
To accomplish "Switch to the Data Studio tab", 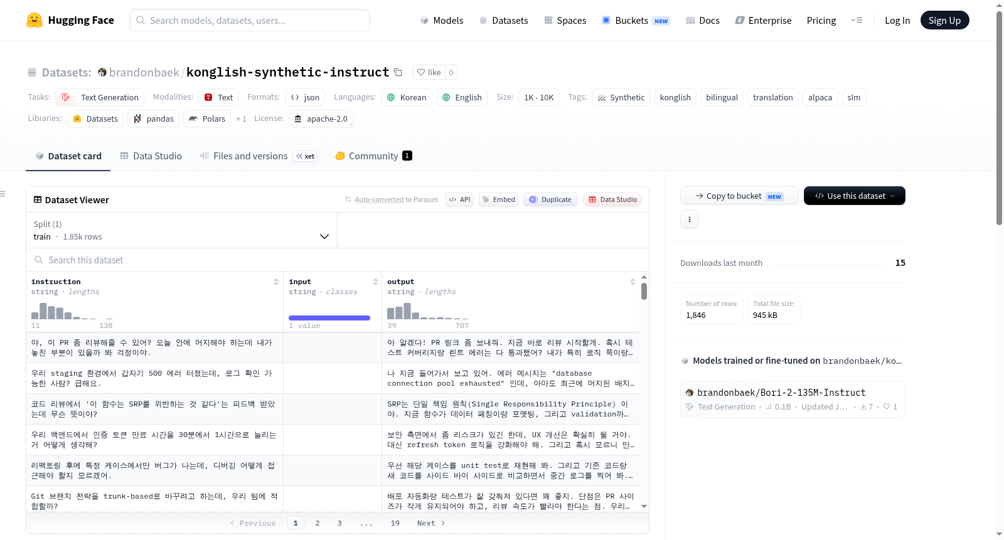I will 151,156.
